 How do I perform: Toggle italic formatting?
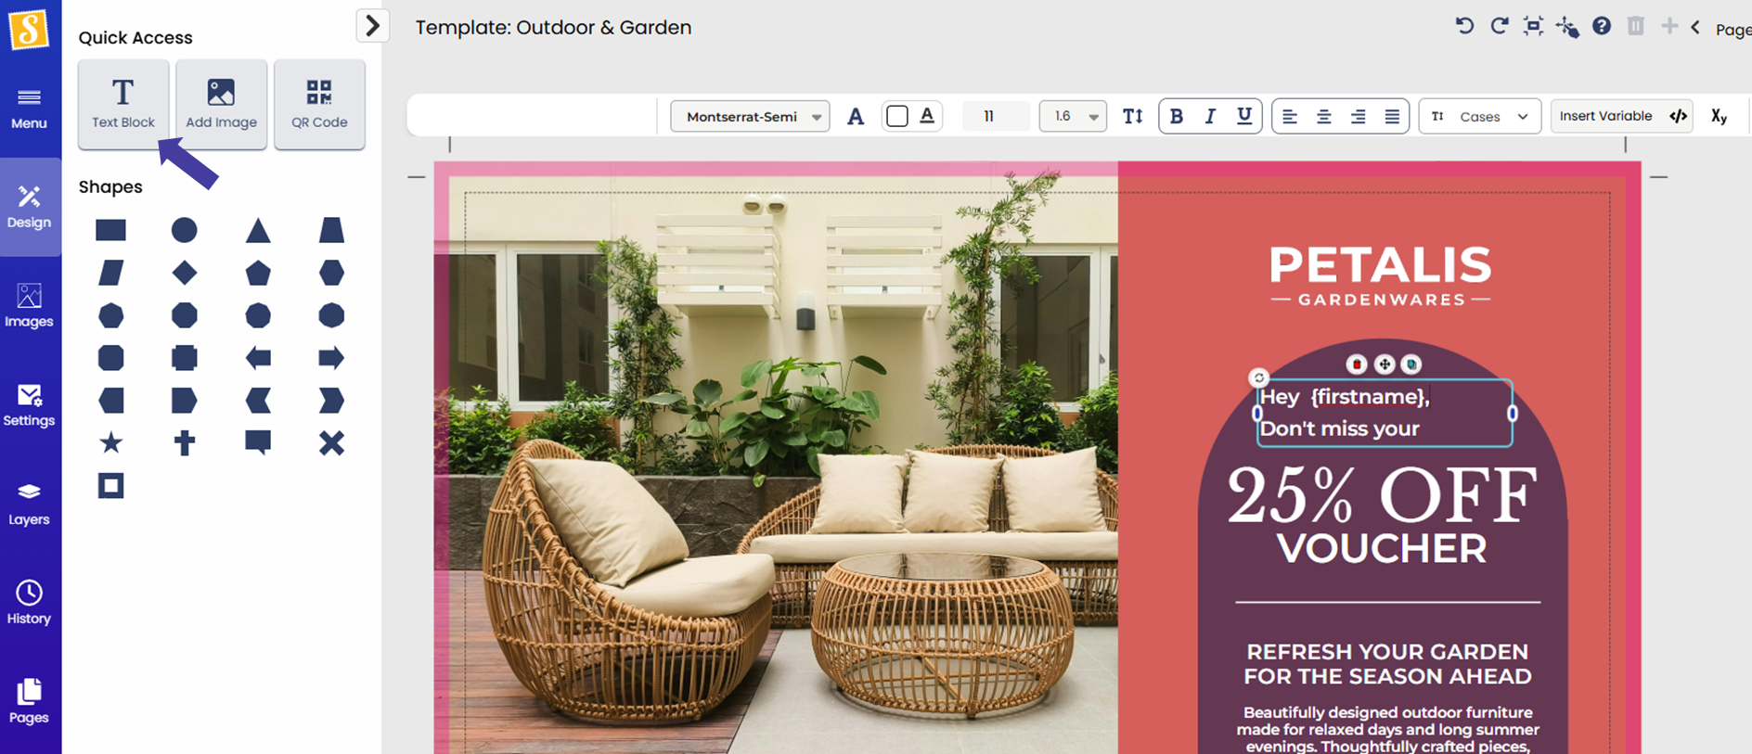(1210, 116)
